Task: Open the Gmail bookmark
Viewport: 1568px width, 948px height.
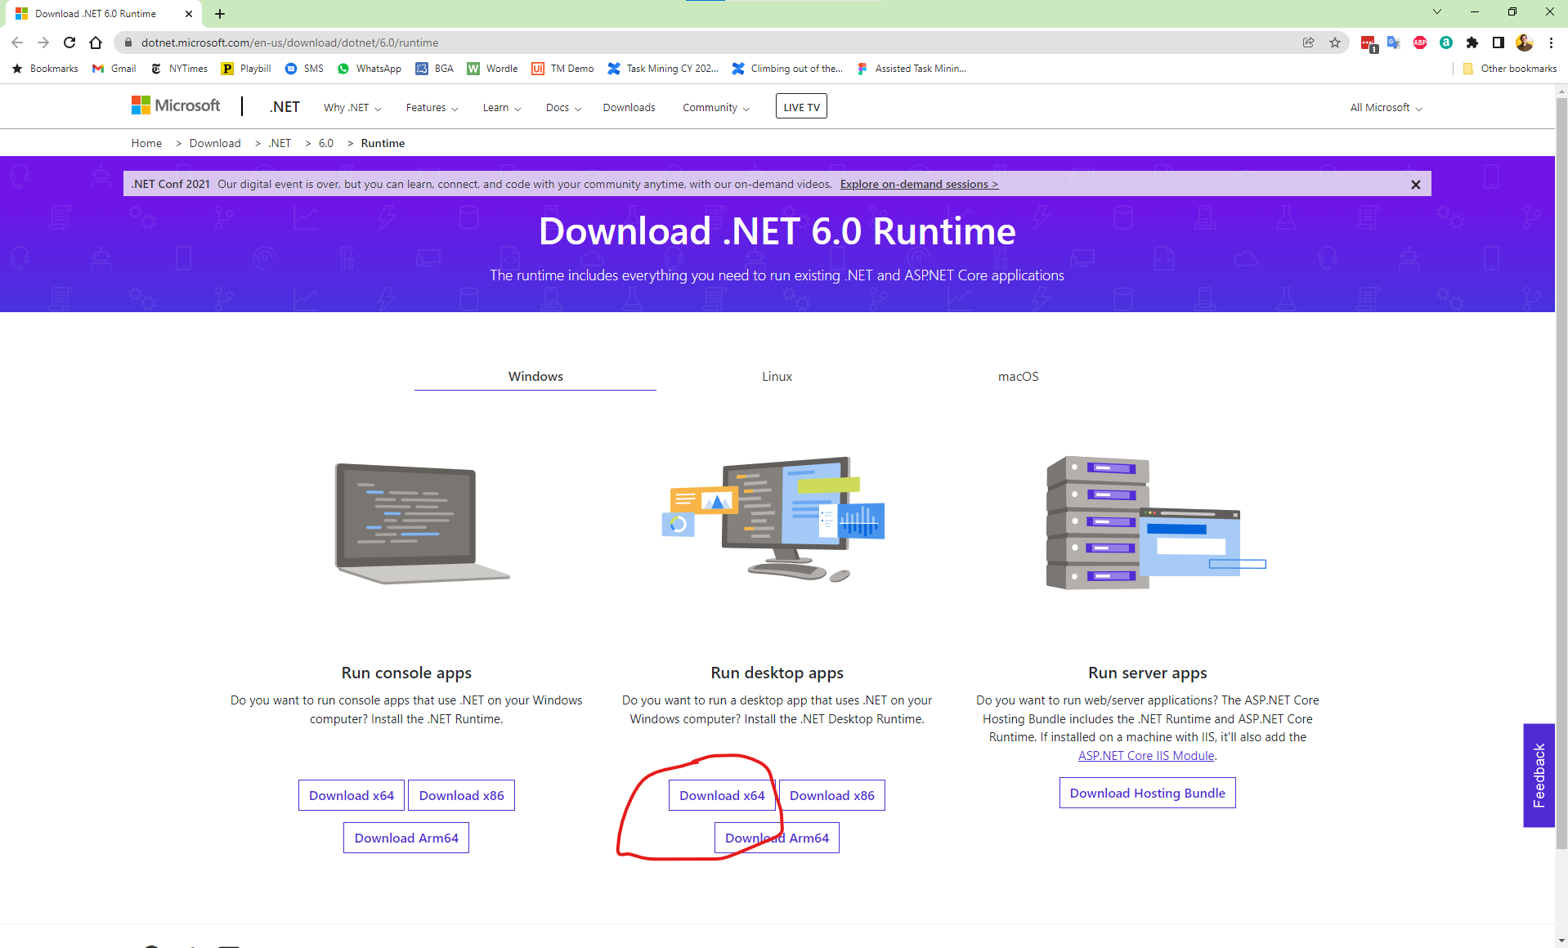Action: tap(113, 69)
